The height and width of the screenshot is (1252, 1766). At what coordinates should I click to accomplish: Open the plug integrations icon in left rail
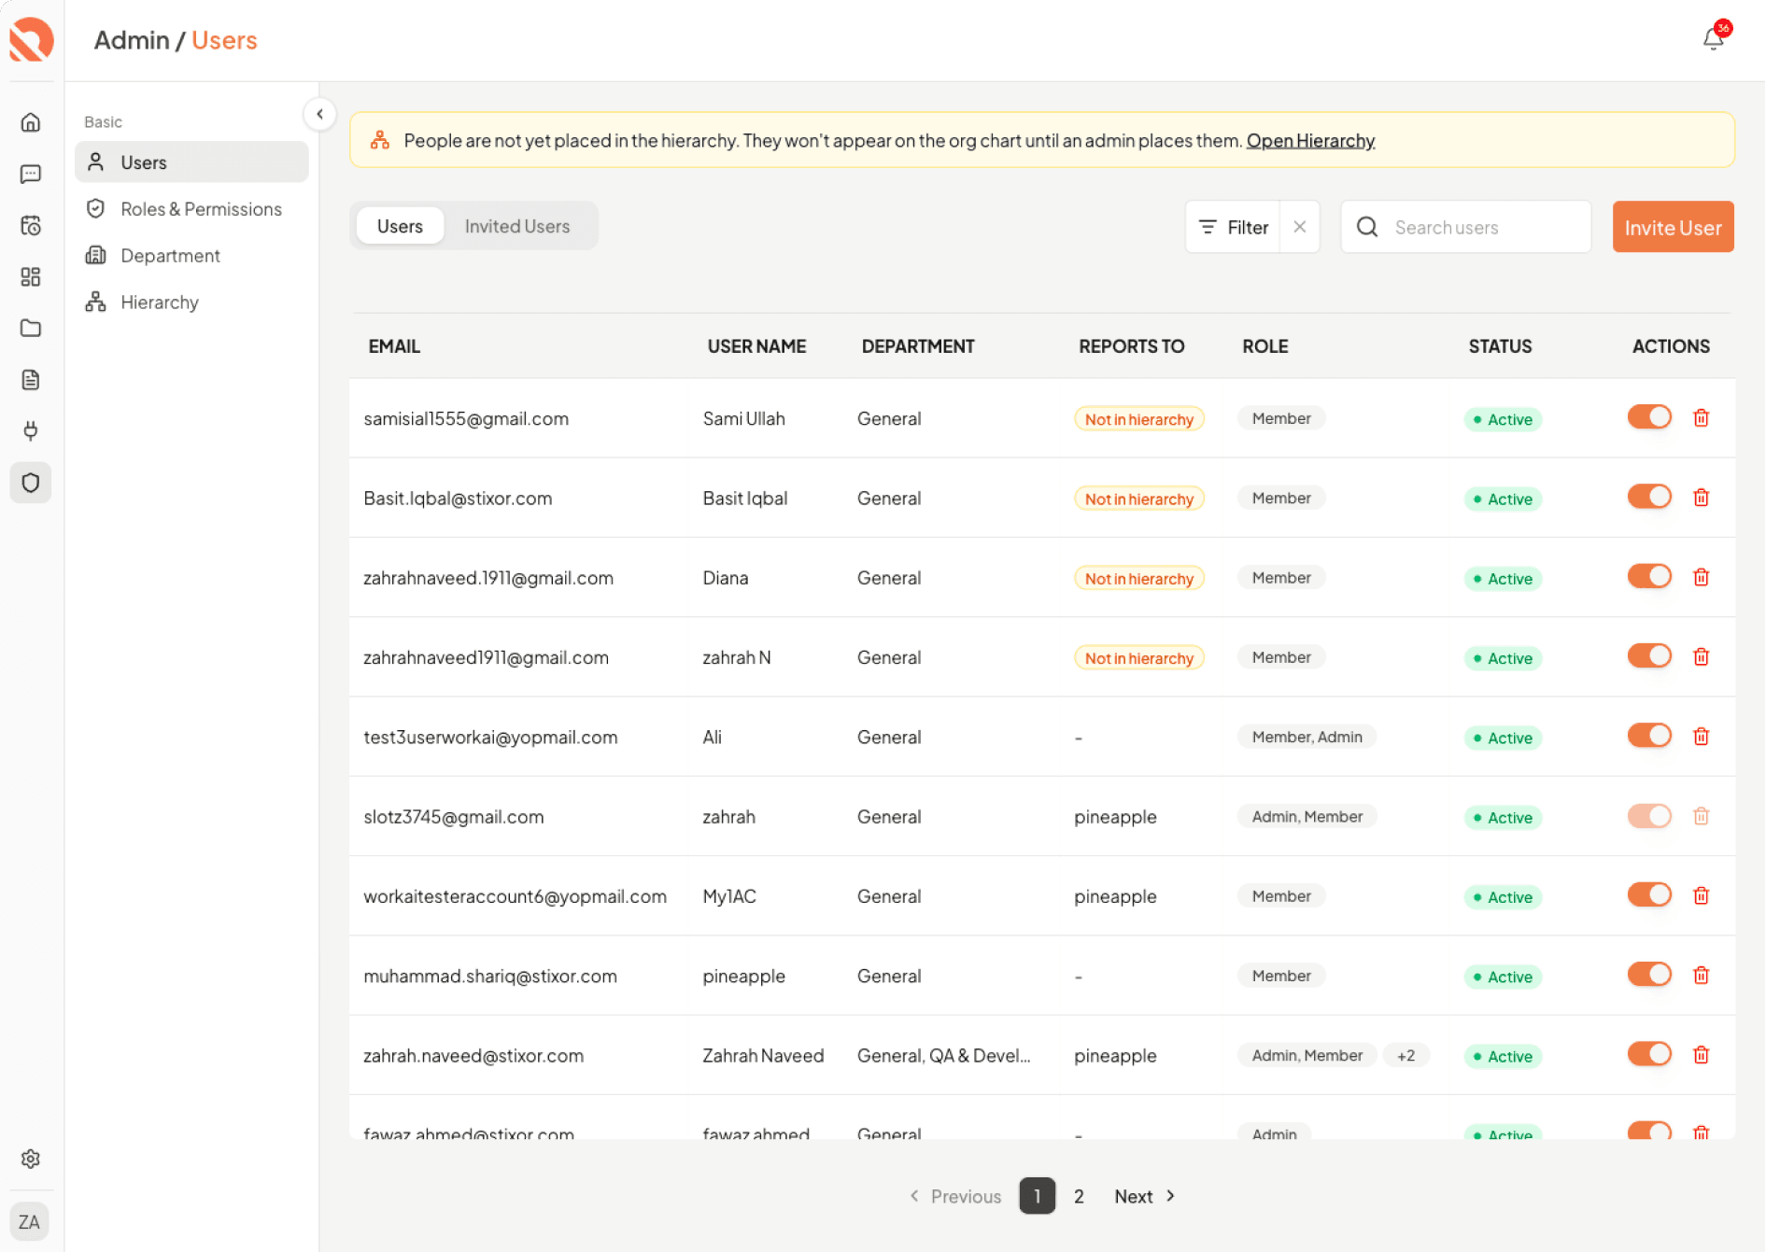[31, 430]
